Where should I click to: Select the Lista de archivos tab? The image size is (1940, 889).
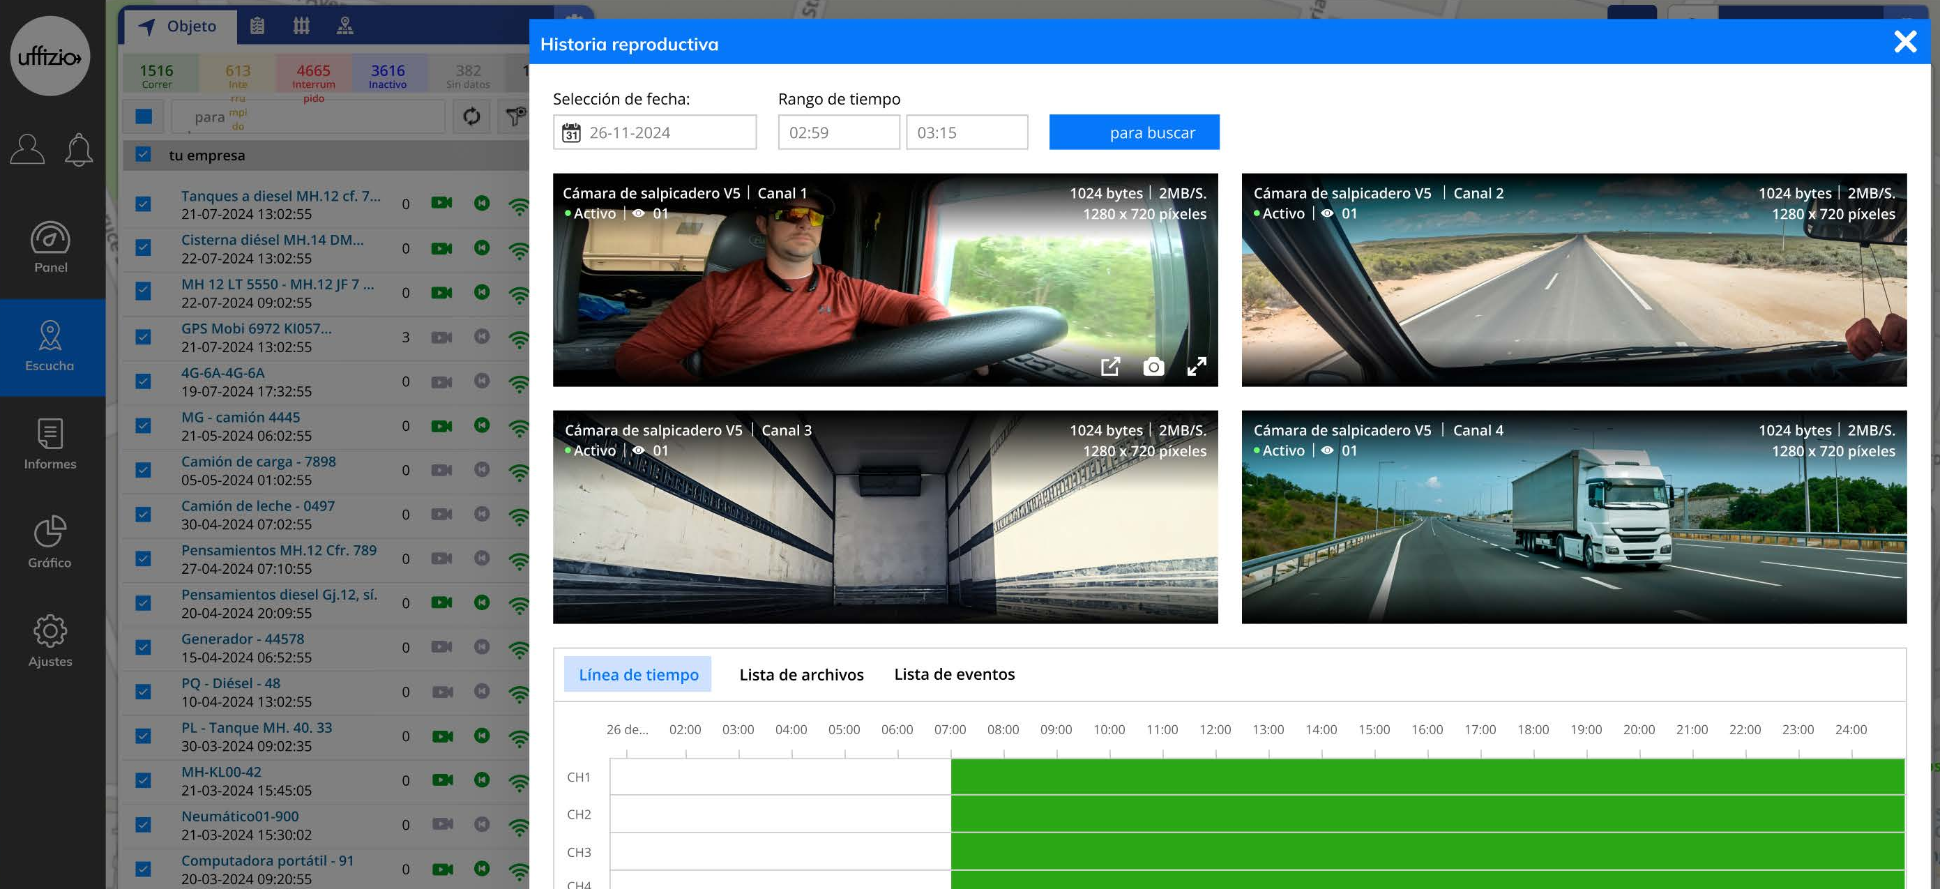(801, 674)
